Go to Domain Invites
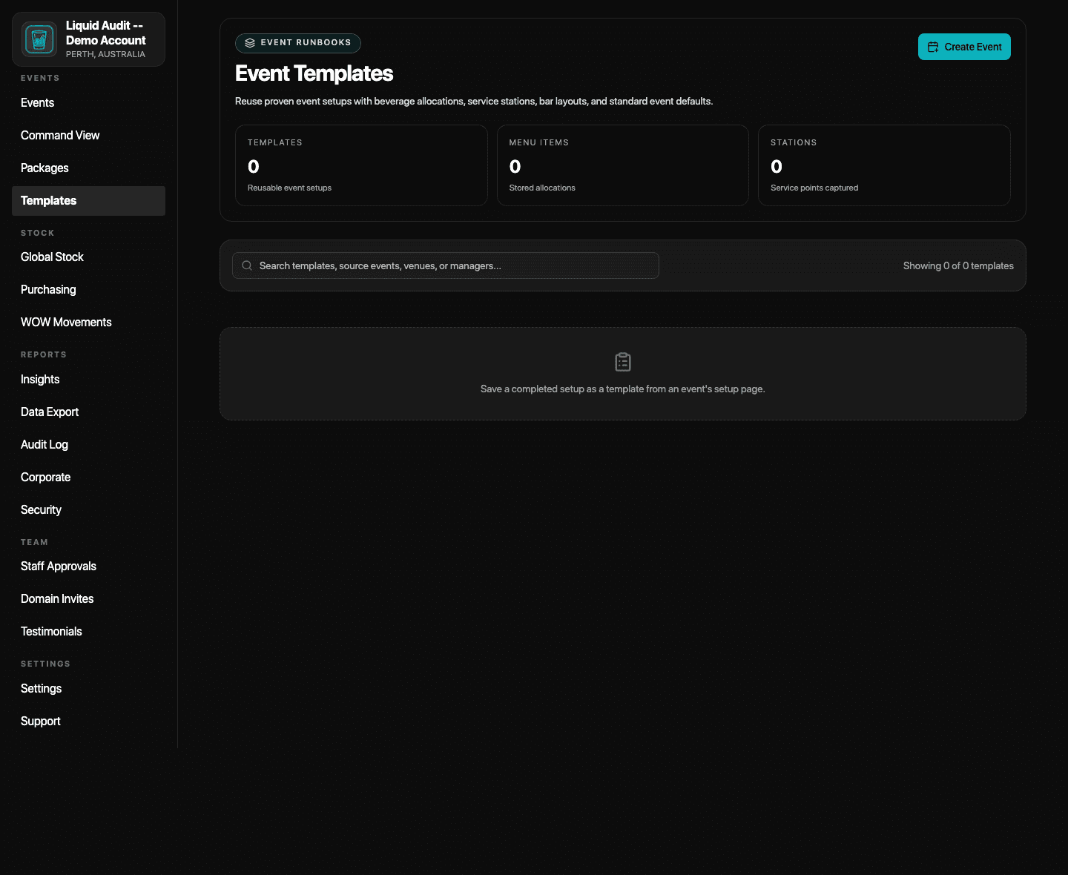The image size is (1068, 875). click(x=88, y=599)
